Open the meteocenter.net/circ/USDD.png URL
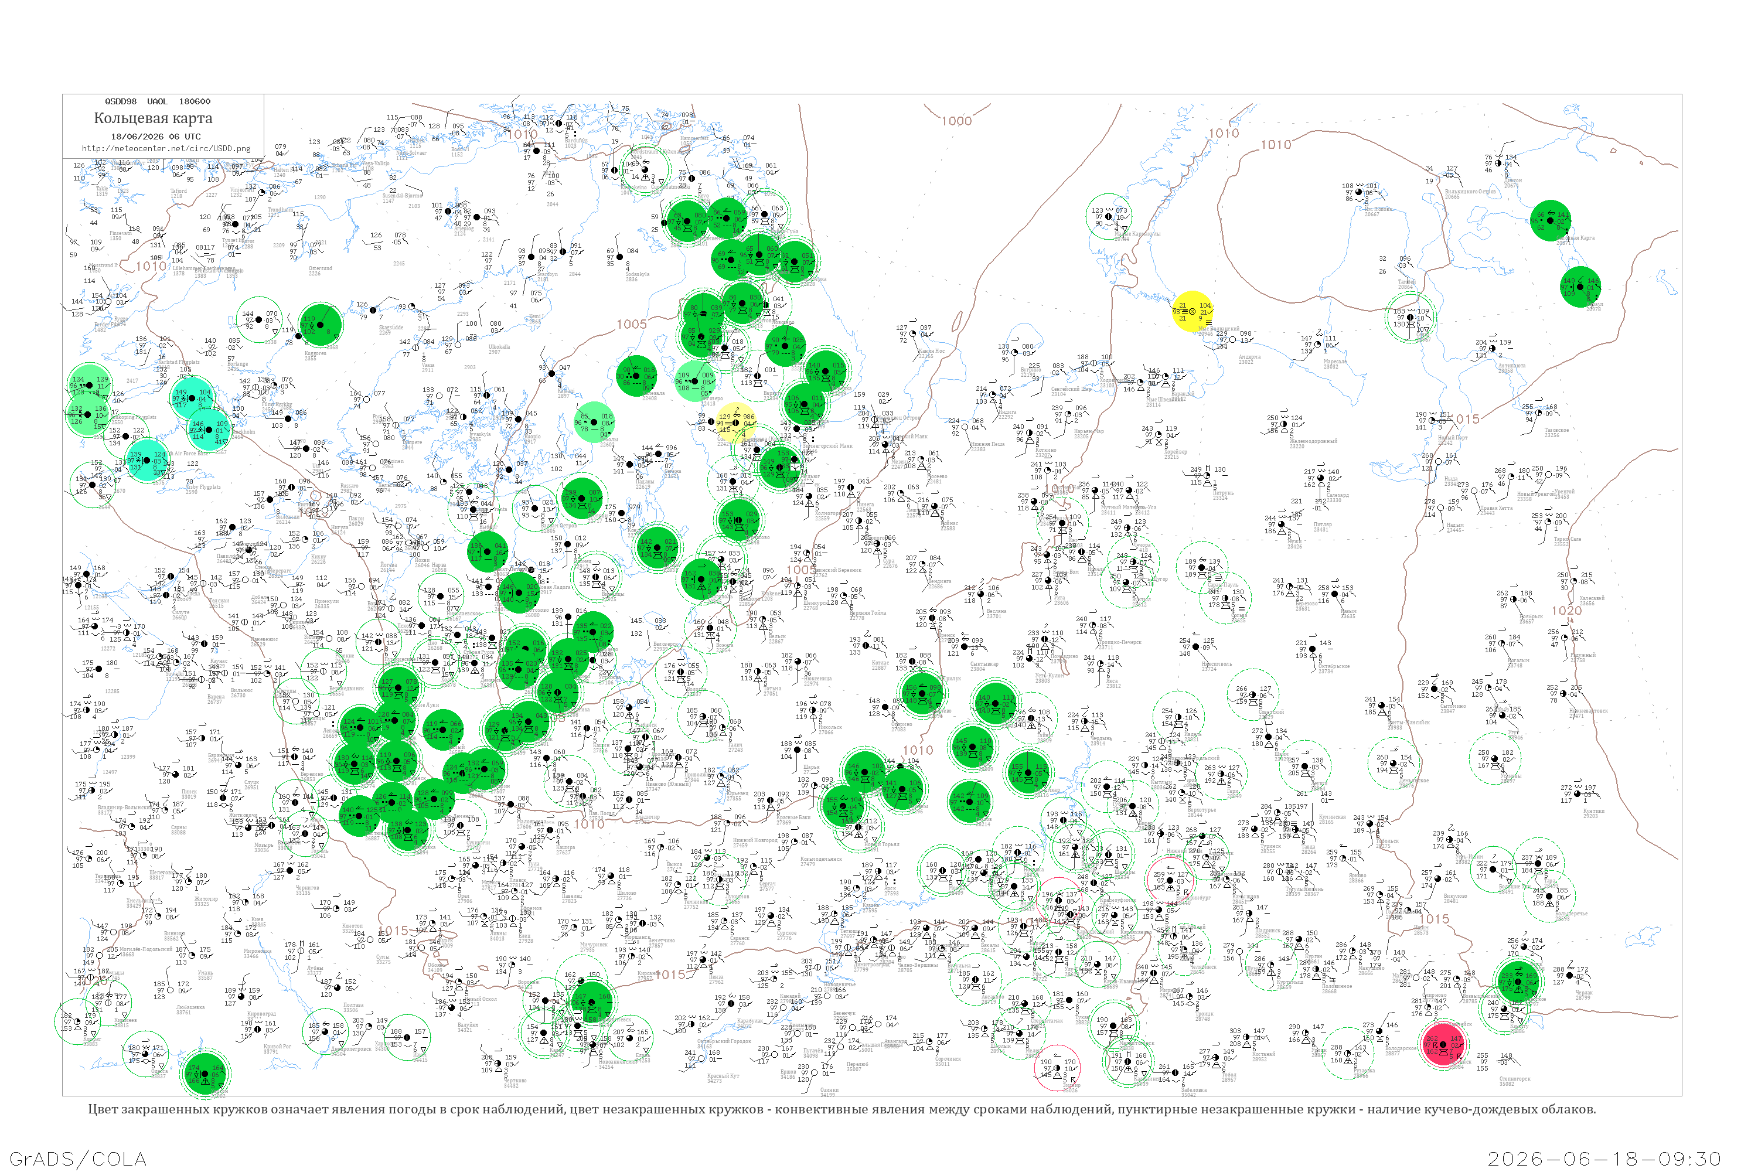Image resolution: width=1758 pixels, height=1172 pixels. (x=166, y=149)
